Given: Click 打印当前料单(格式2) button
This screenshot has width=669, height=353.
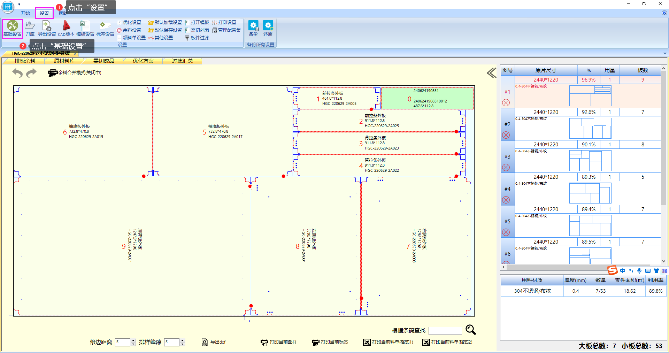Looking at the screenshot, I should (x=447, y=342).
